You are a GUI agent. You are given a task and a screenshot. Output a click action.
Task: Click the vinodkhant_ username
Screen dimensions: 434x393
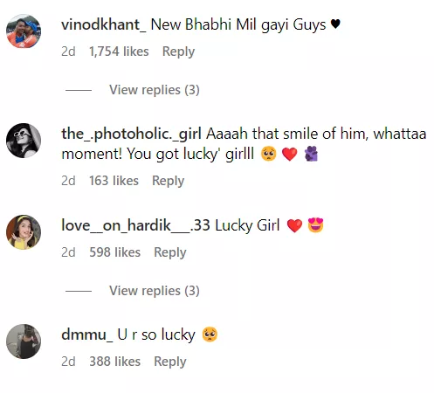(x=104, y=24)
